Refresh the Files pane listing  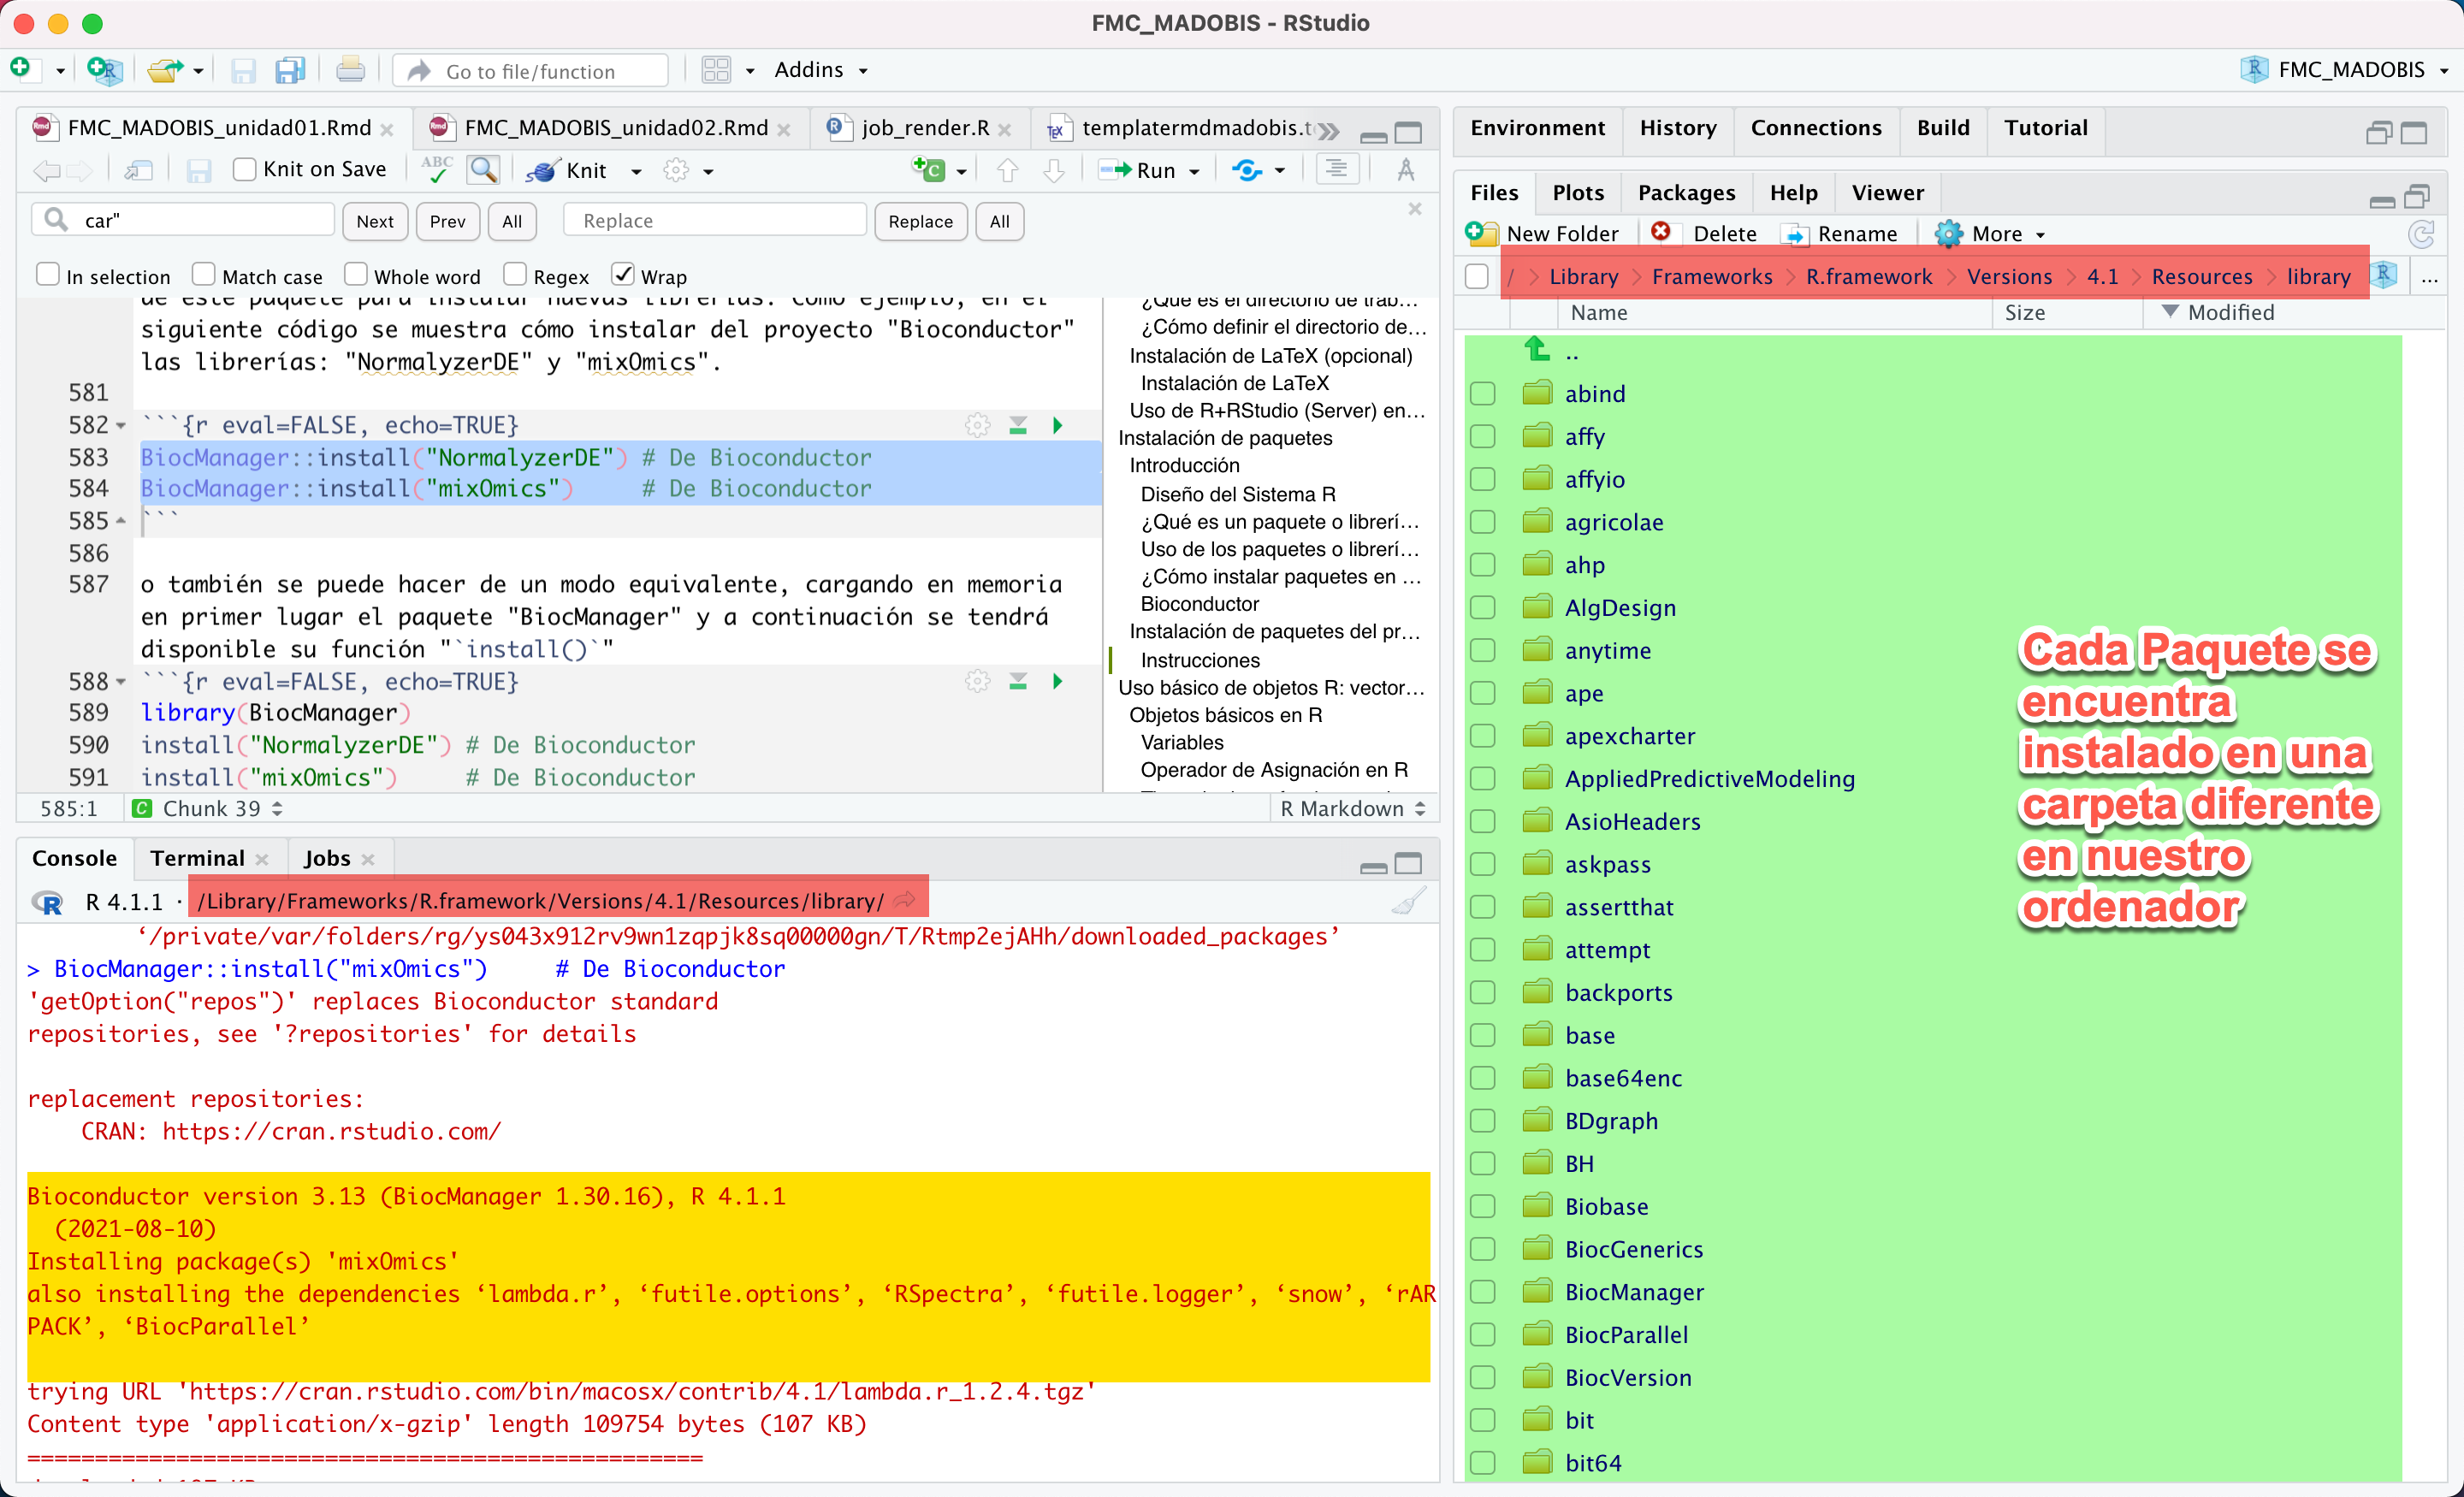[x=2421, y=234]
